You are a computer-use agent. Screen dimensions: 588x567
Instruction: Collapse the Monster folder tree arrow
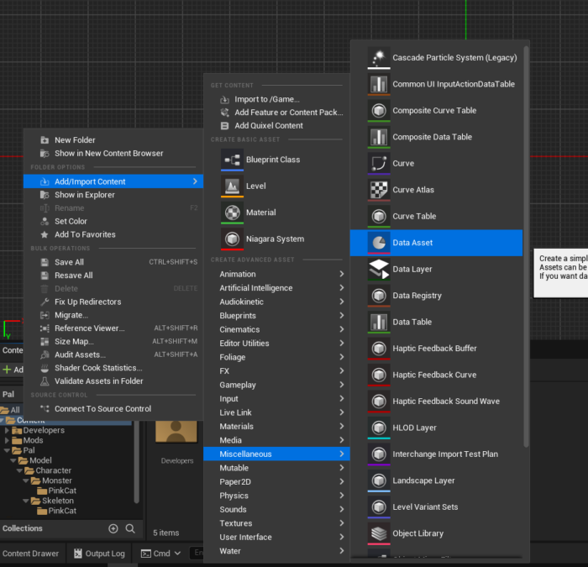26,480
